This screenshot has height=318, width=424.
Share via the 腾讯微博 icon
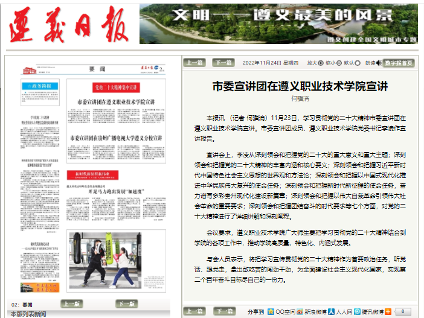pyautogui.click(x=357, y=311)
